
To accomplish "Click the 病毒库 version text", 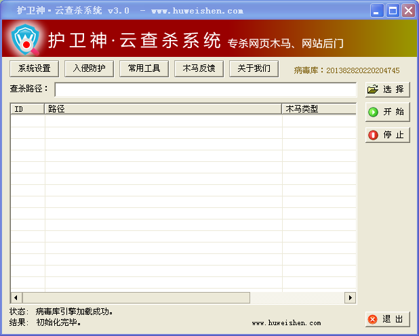I will (346, 70).
